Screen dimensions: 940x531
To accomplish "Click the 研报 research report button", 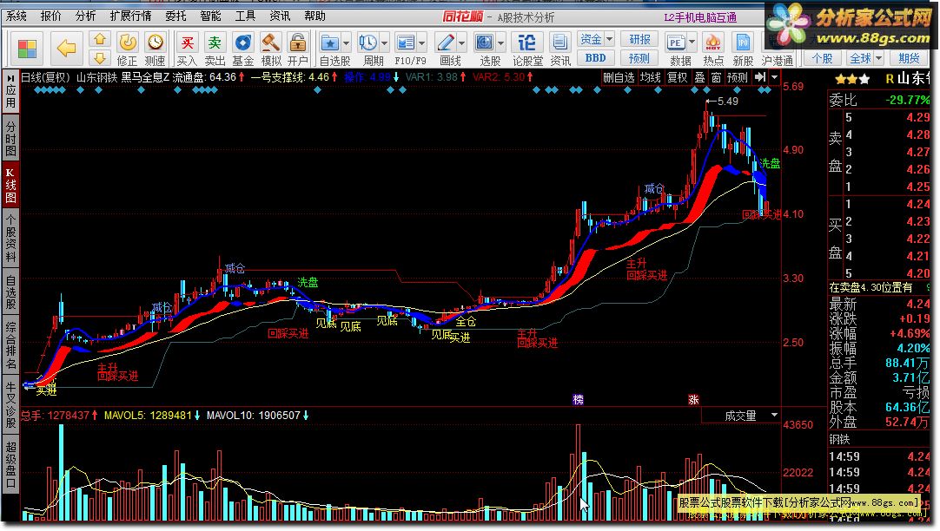I will pyautogui.click(x=639, y=39).
